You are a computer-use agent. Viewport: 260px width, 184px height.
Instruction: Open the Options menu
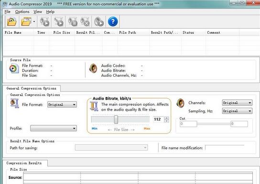22,12
